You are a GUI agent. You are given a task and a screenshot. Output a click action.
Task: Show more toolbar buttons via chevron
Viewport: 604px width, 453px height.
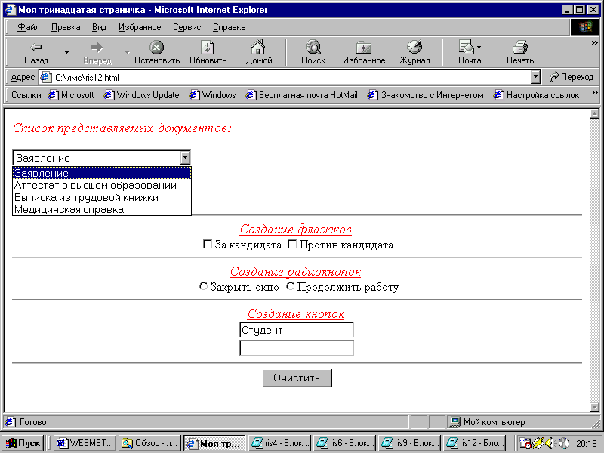(594, 43)
